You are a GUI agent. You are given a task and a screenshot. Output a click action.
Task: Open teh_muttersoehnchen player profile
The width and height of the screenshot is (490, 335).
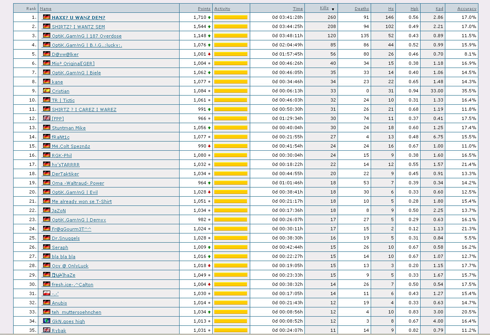click(76, 312)
